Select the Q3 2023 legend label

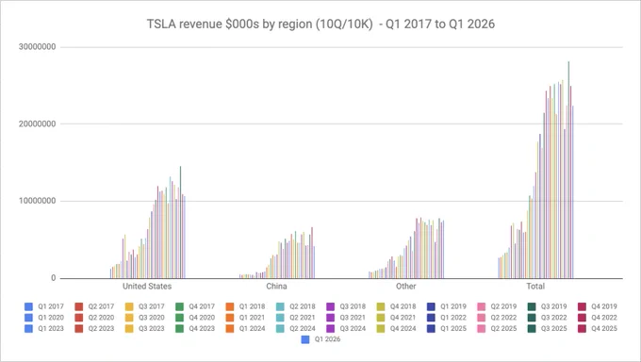pos(151,328)
